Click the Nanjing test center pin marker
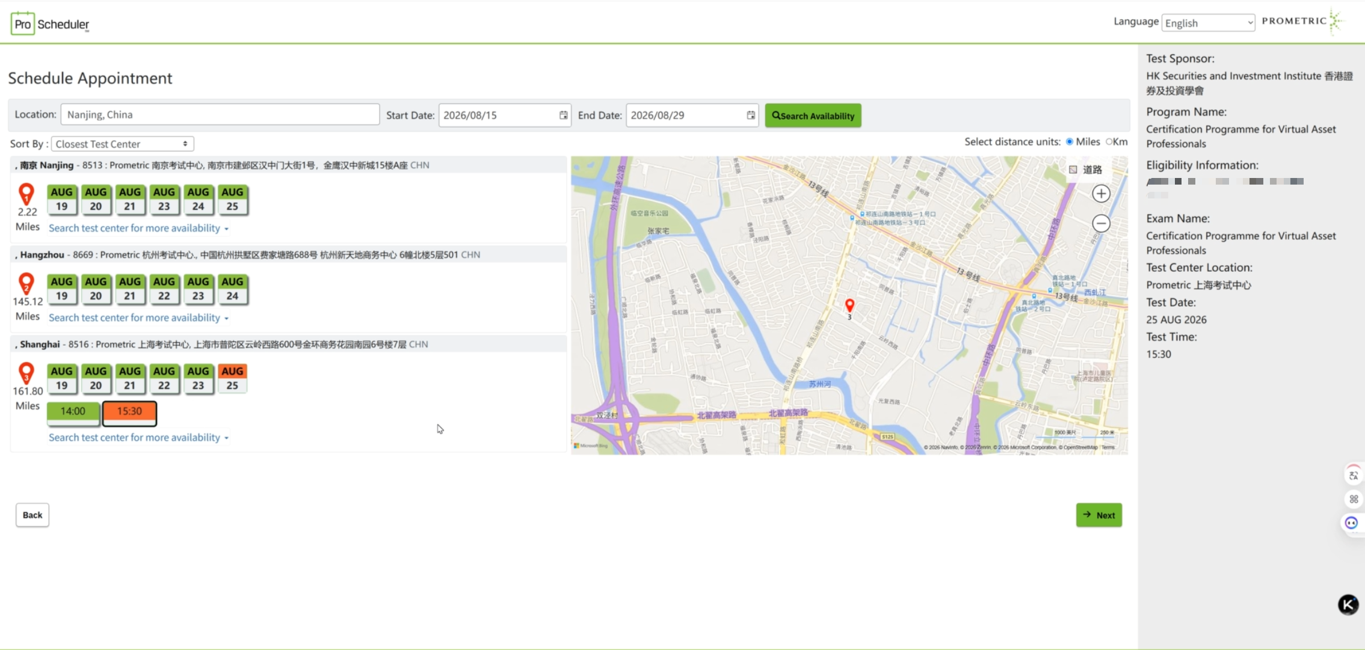This screenshot has height=650, width=1365. coord(26,194)
